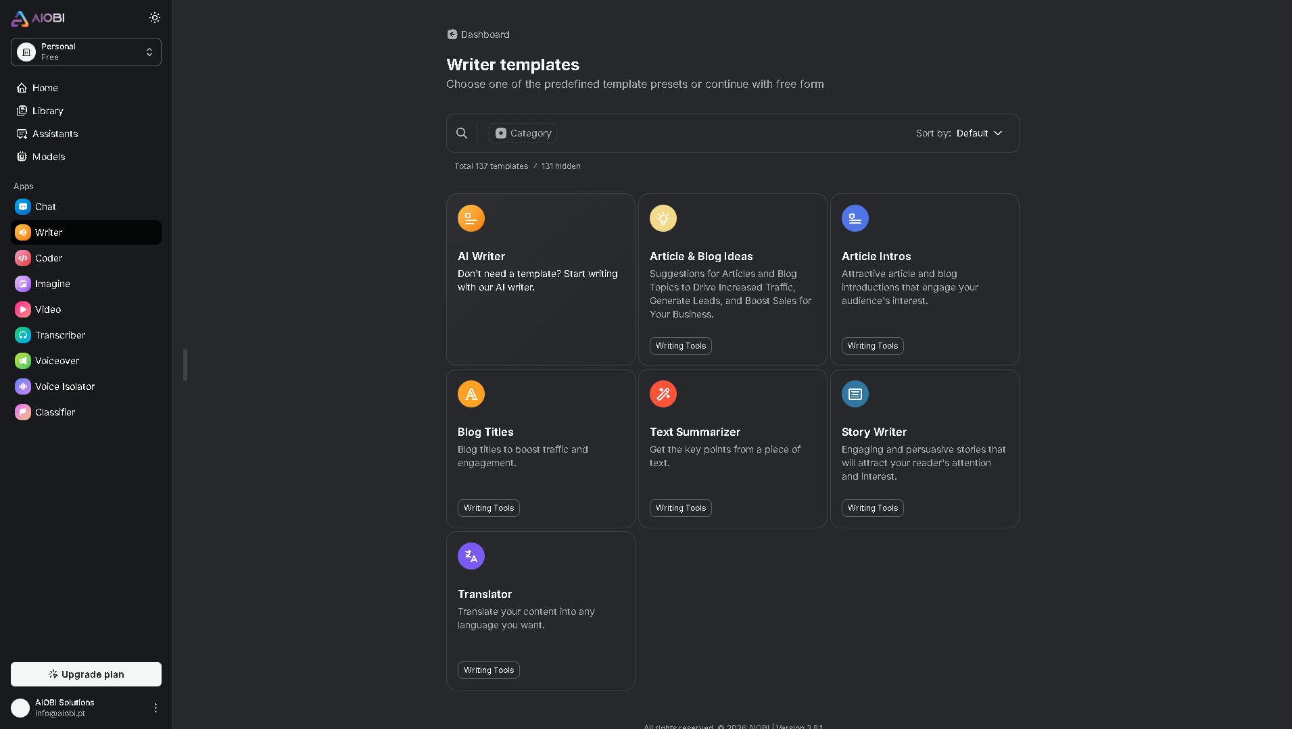Image resolution: width=1292 pixels, height=729 pixels.
Task: Go to the Library section
Action: [x=47, y=111]
